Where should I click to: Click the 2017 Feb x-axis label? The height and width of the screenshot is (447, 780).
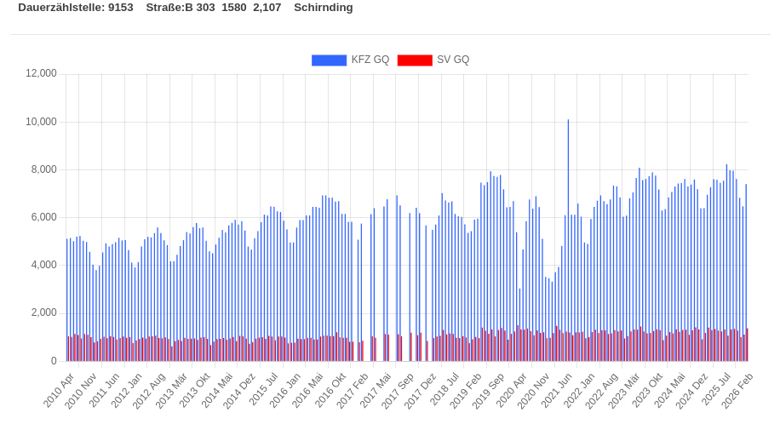pos(353,390)
